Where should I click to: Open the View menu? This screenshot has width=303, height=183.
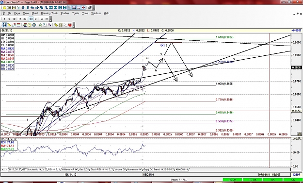click(x=26, y=13)
